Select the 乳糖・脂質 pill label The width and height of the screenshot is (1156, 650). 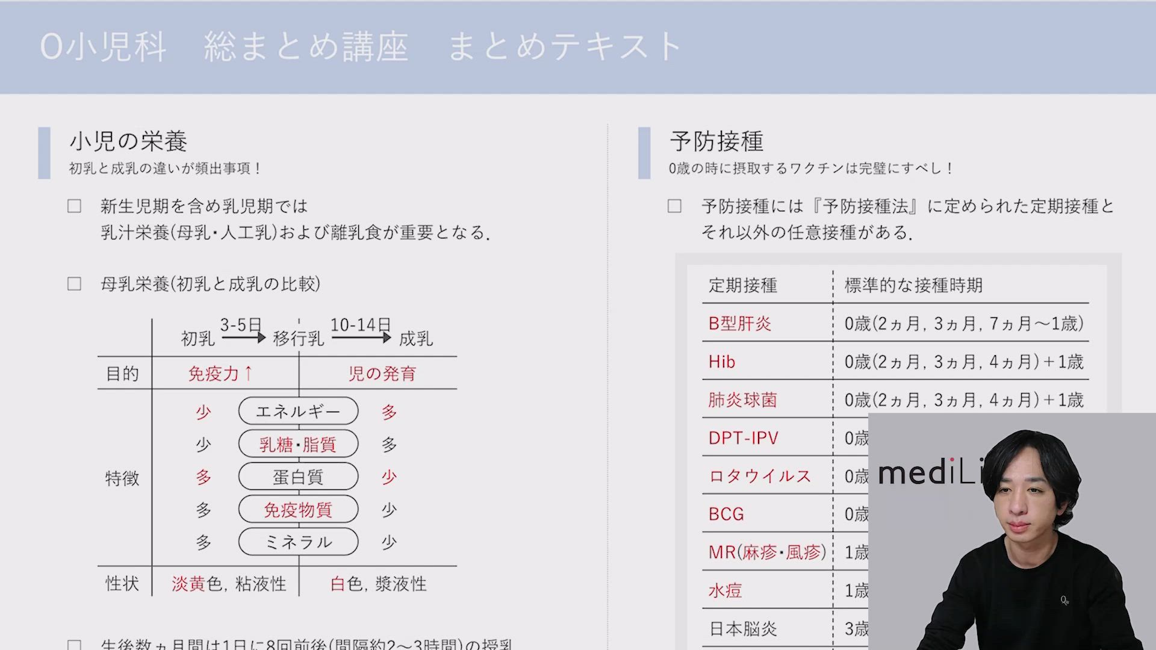click(298, 444)
